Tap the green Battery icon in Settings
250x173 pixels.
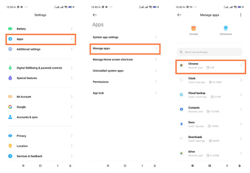tap(10, 29)
